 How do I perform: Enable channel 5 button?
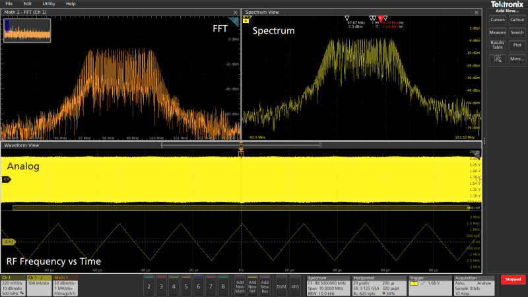point(185,286)
